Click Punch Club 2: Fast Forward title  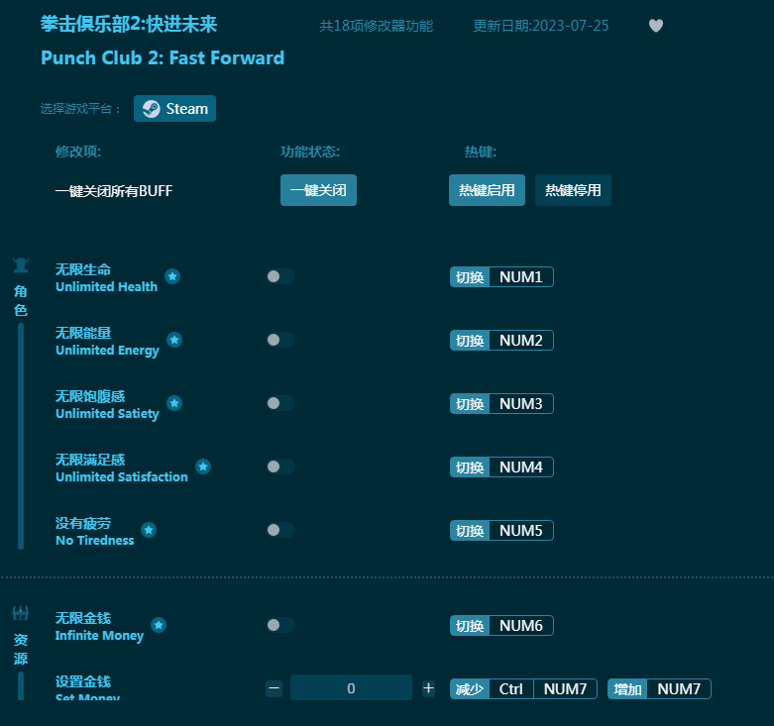point(163,58)
